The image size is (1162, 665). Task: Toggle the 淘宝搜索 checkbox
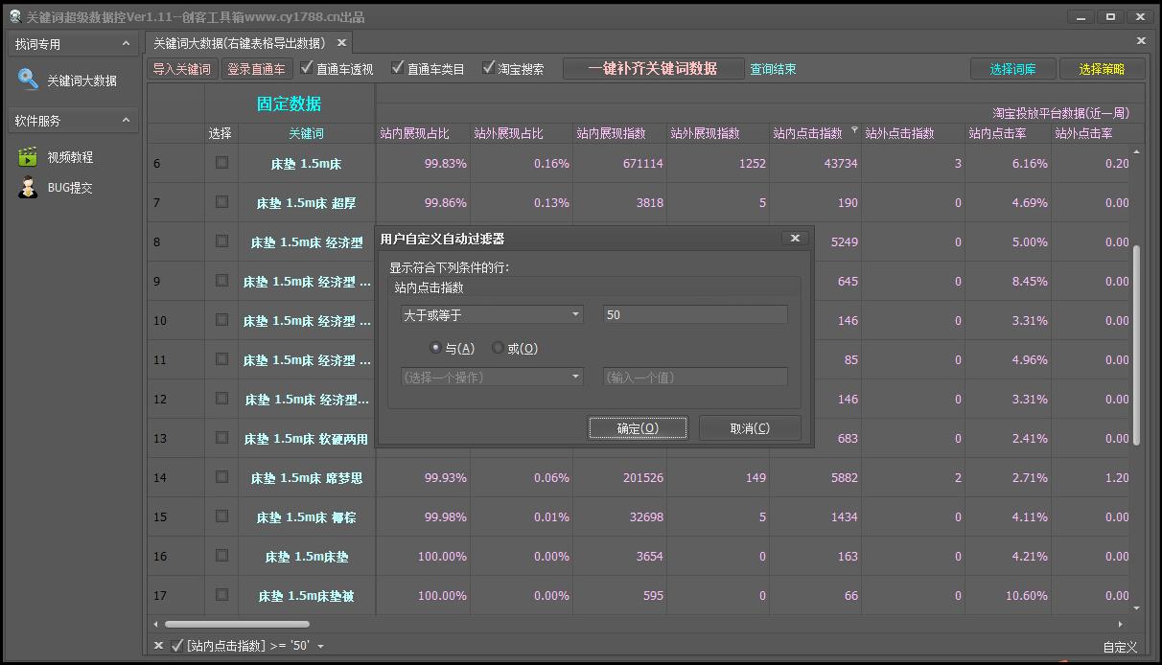(488, 68)
